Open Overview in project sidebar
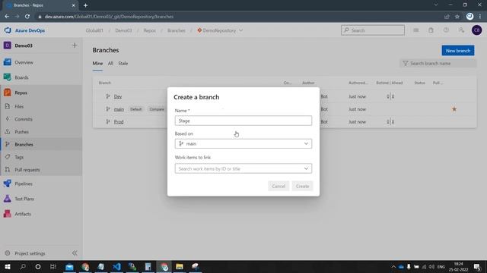 pos(24,62)
